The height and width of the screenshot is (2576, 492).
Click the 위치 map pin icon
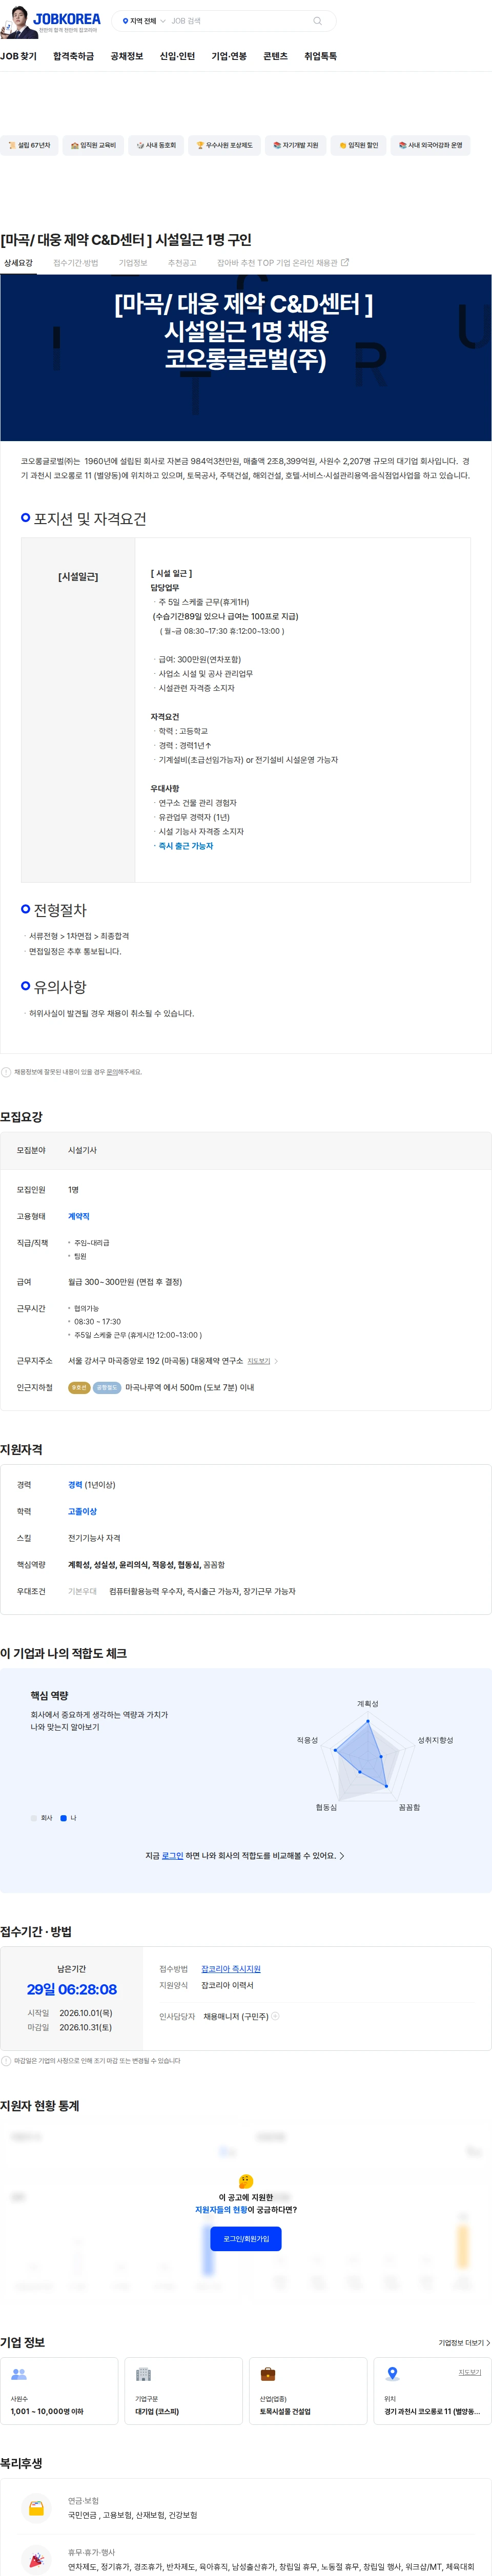tap(392, 2374)
